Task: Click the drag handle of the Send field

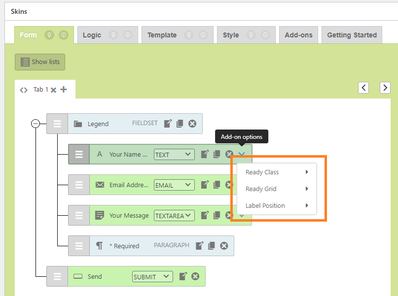Action: tap(57, 276)
